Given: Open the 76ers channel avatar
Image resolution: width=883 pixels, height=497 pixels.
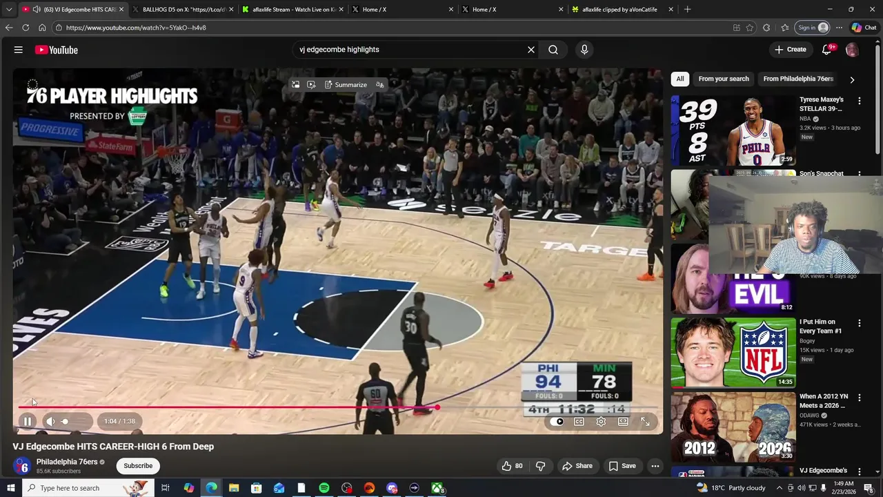Looking at the screenshot, I should click(x=21, y=466).
